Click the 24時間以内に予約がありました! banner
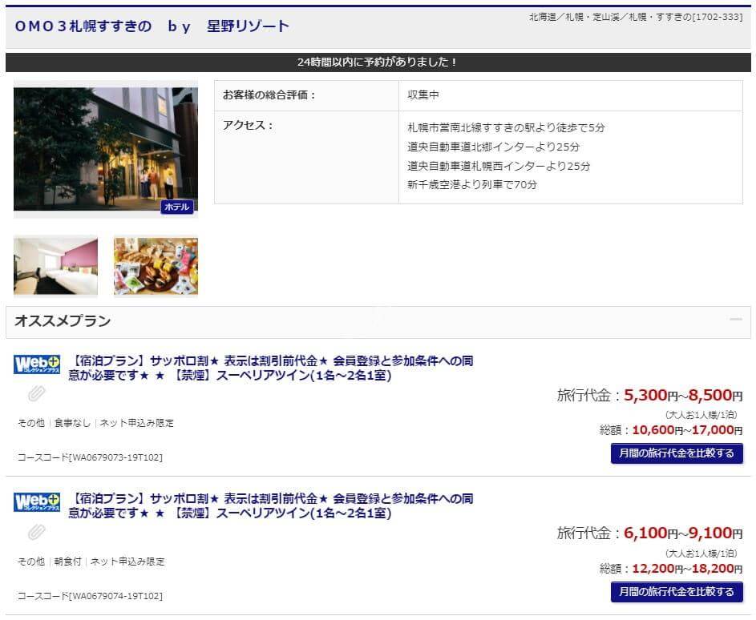Screen dimensions: 756x620 [378, 62]
